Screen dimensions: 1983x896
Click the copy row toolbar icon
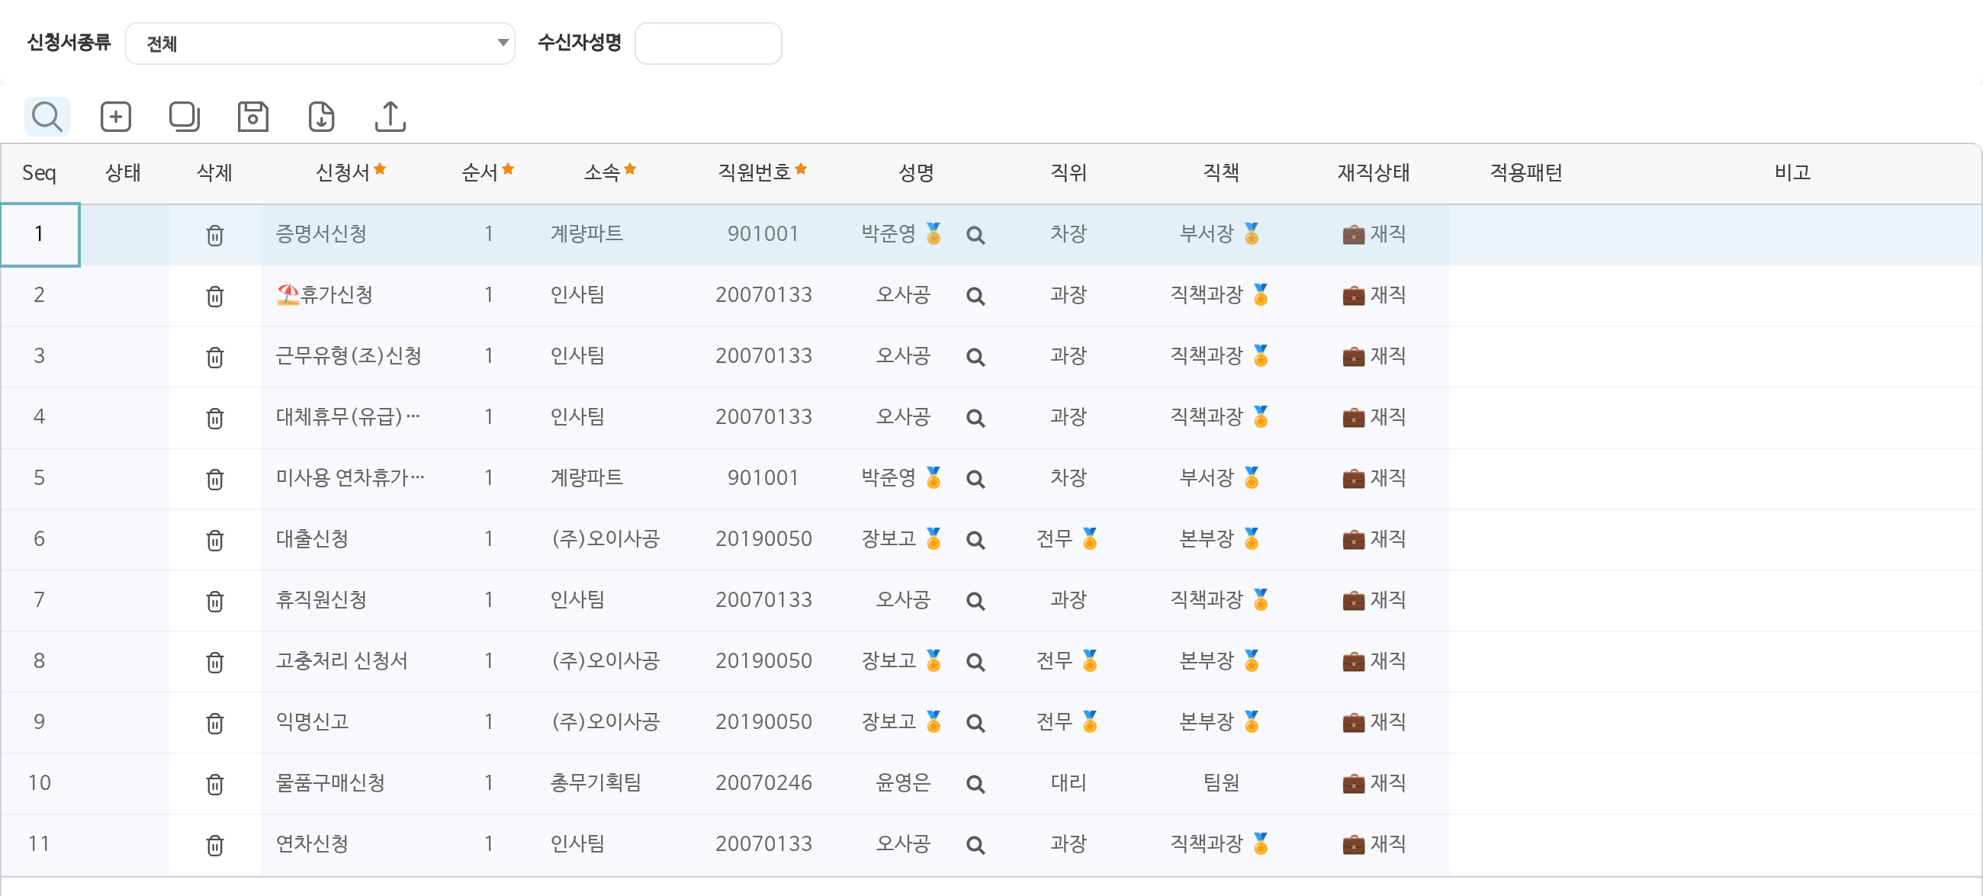click(184, 117)
